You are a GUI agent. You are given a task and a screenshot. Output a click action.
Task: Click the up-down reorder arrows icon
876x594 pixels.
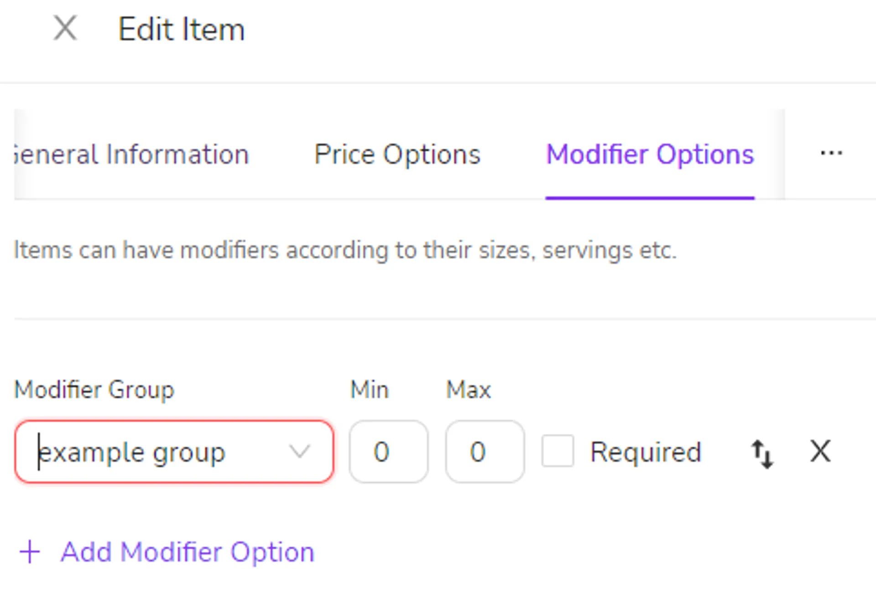point(762,453)
